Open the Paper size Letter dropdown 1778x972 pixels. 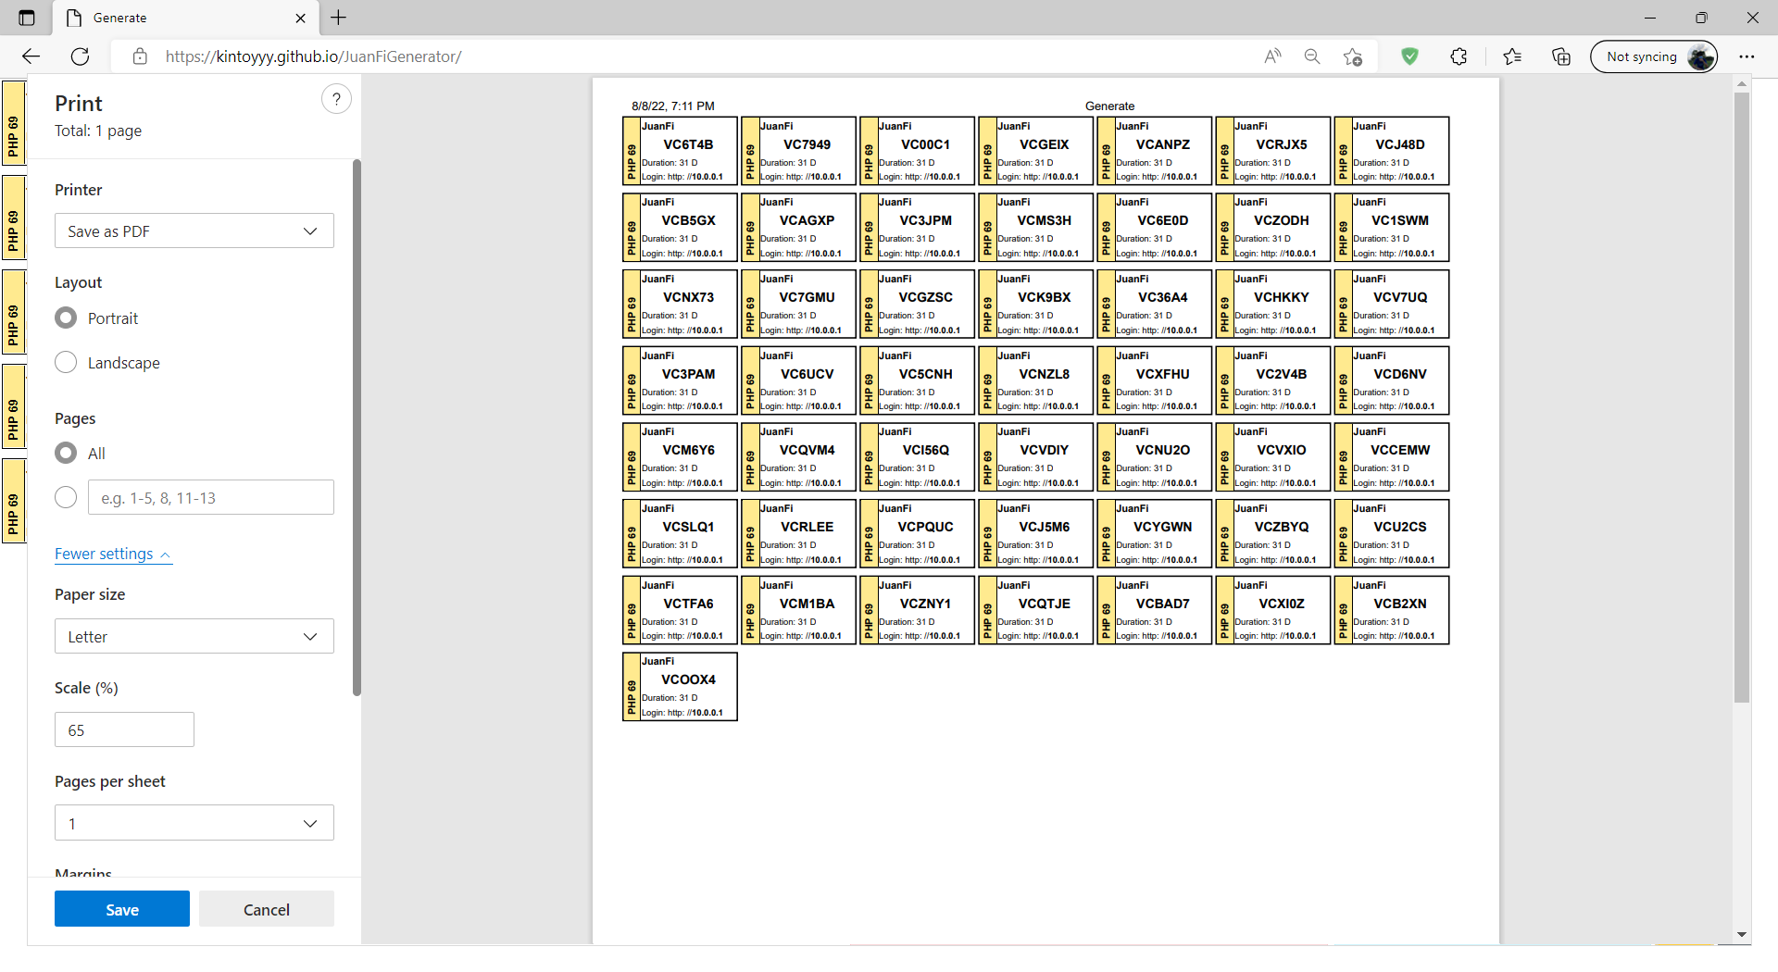coord(194,637)
